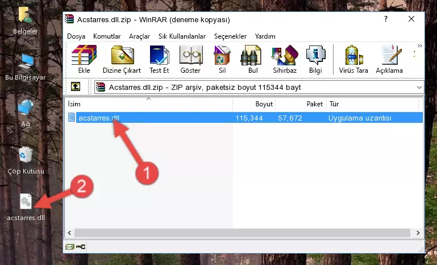Image resolution: width=437 pixels, height=265 pixels.
Task: Open the Komutlar menu
Action: point(107,36)
